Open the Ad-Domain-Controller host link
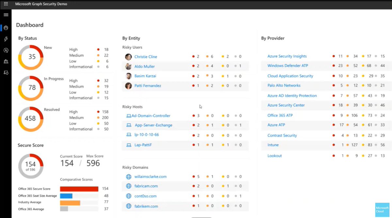 click(151, 116)
